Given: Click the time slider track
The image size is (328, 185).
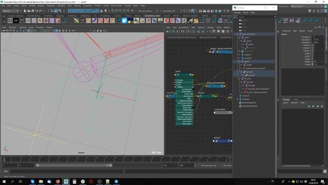Looking at the screenshot, I should (x=117, y=159).
